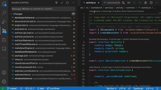Go to previous change in editor toolbar
Viewport: 161px width, 90px height.
[129, 3]
